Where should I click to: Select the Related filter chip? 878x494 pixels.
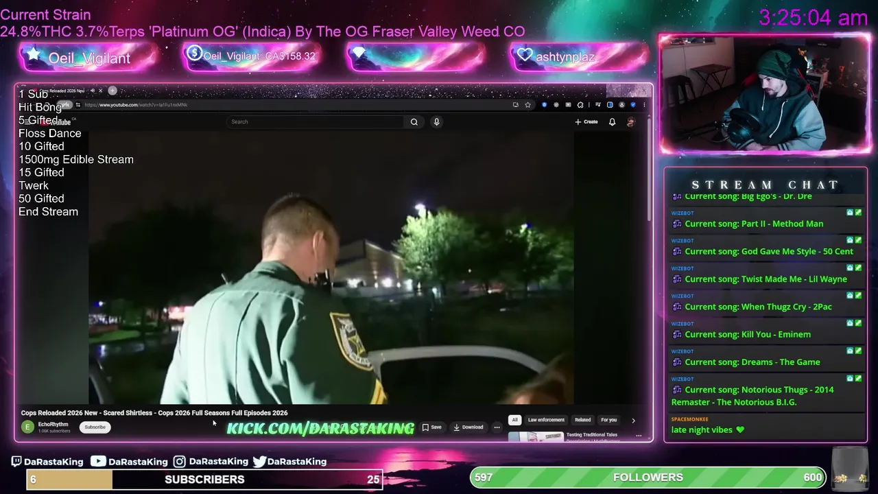[x=582, y=420]
